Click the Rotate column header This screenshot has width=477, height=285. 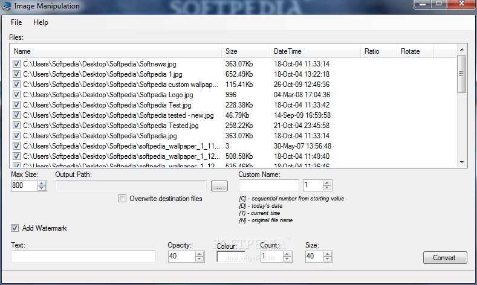[x=415, y=51]
